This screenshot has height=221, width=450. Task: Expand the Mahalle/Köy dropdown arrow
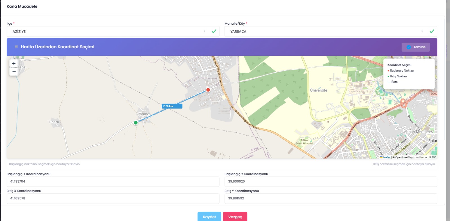[x=422, y=31]
